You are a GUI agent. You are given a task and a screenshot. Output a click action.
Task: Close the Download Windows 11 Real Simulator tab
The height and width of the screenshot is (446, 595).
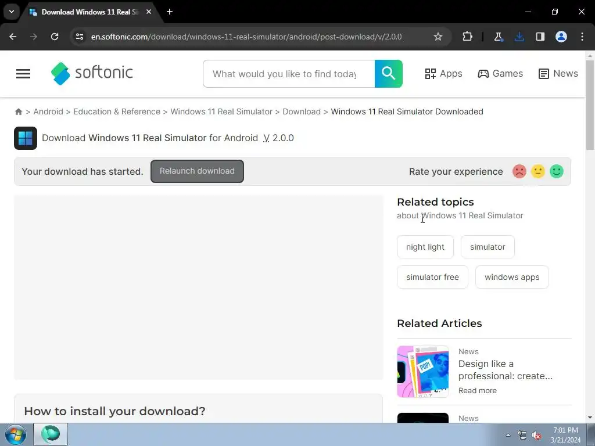149,12
